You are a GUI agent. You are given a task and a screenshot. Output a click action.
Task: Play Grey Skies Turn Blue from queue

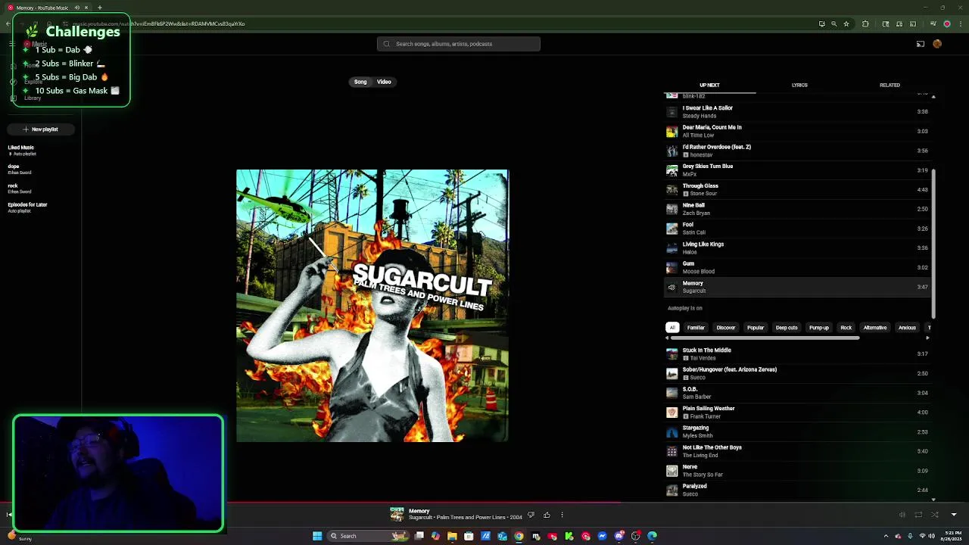pyautogui.click(x=798, y=170)
